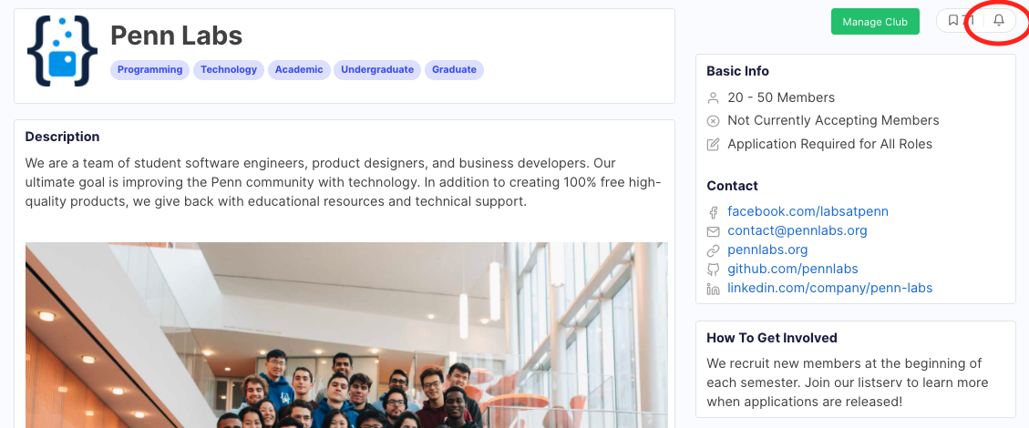
Task: Open the github.com/pennlabs link
Action: point(793,269)
